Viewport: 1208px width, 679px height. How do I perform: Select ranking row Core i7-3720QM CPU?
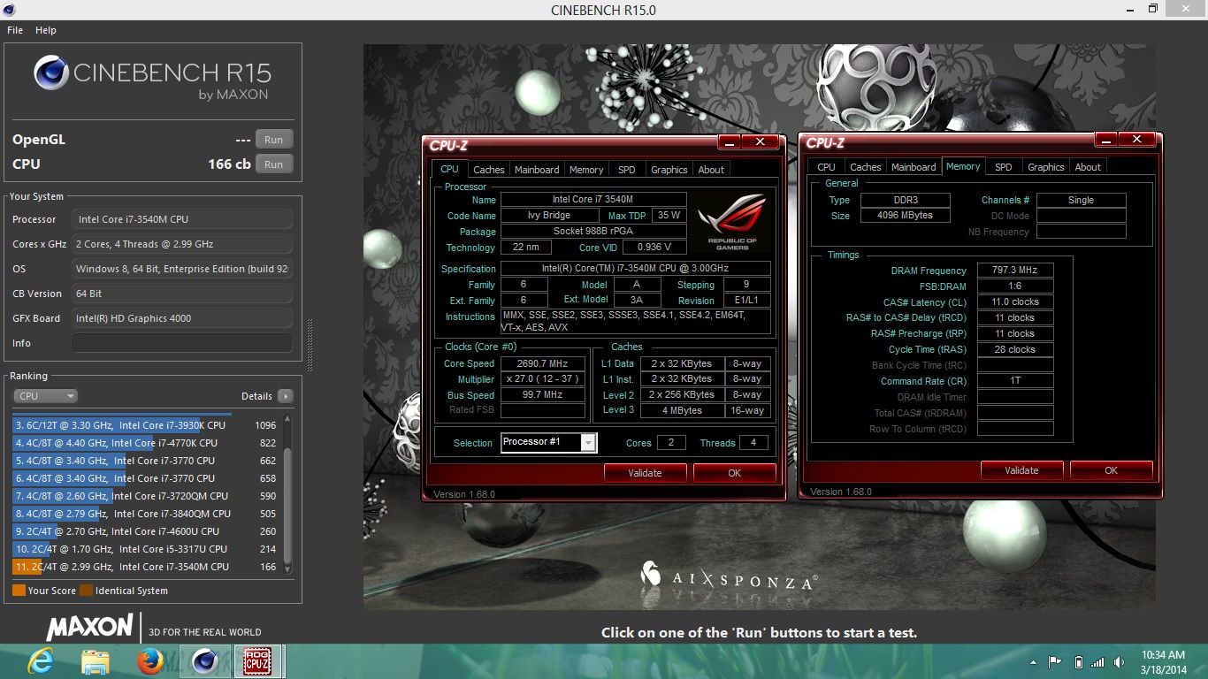pos(145,496)
